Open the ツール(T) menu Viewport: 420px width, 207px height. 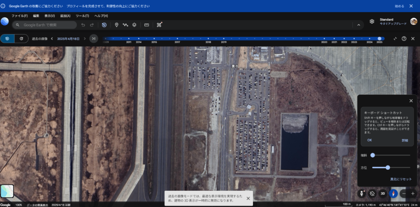(x=82, y=16)
